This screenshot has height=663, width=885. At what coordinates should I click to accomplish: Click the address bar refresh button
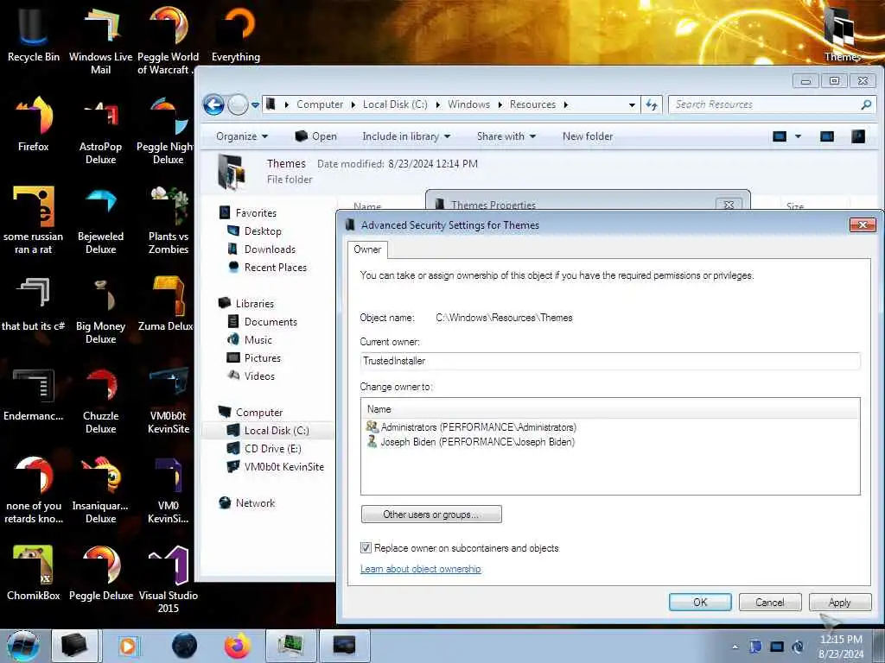pos(652,104)
